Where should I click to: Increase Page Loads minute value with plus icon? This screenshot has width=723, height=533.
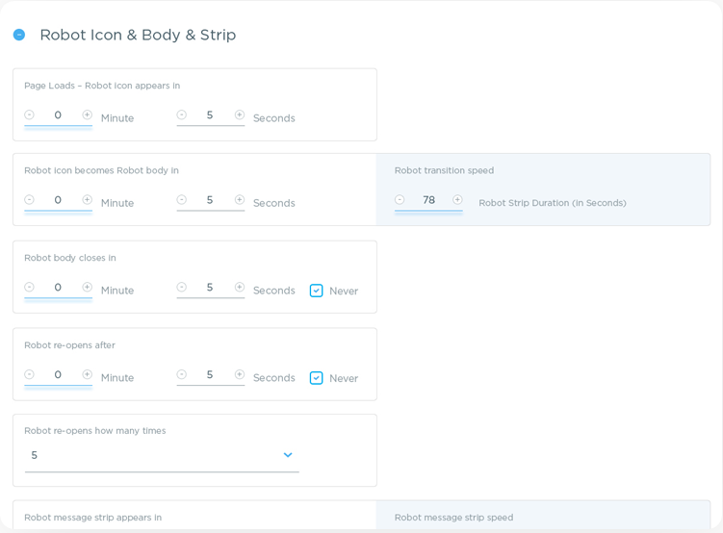(87, 114)
